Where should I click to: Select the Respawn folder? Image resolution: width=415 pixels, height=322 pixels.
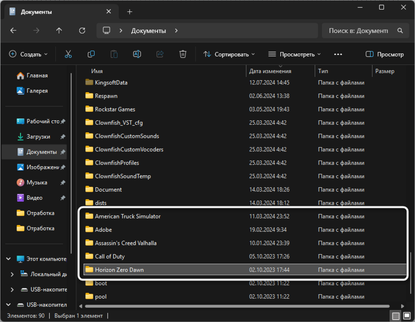(245, 96)
